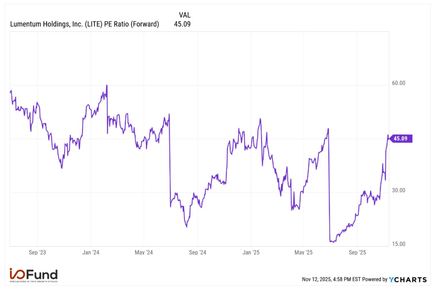
Task: Click the 'Specializing in tech growth stocks' tagline
Action: pyautogui.click(x=34, y=282)
